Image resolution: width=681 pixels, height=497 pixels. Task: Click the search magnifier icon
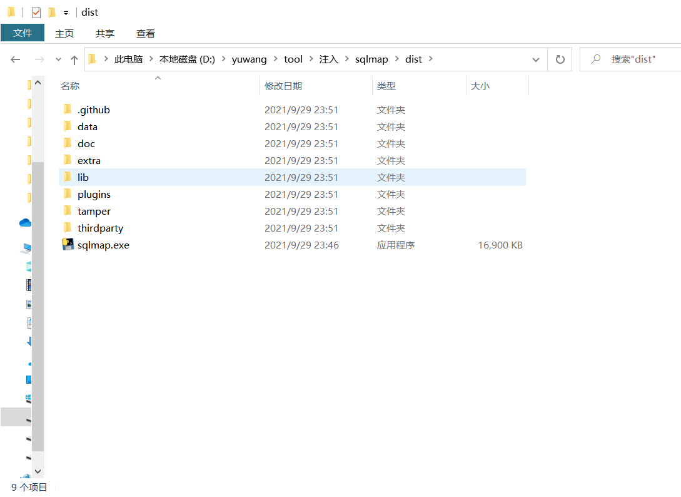click(x=596, y=59)
